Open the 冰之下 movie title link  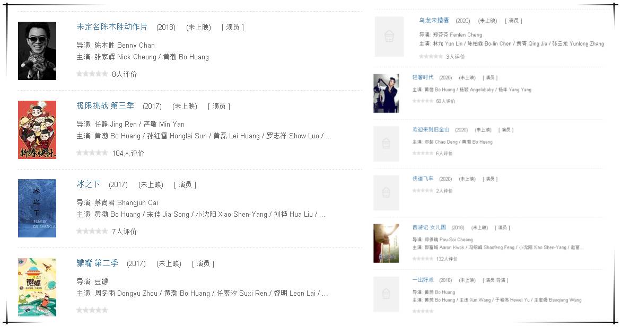click(88, 184)
